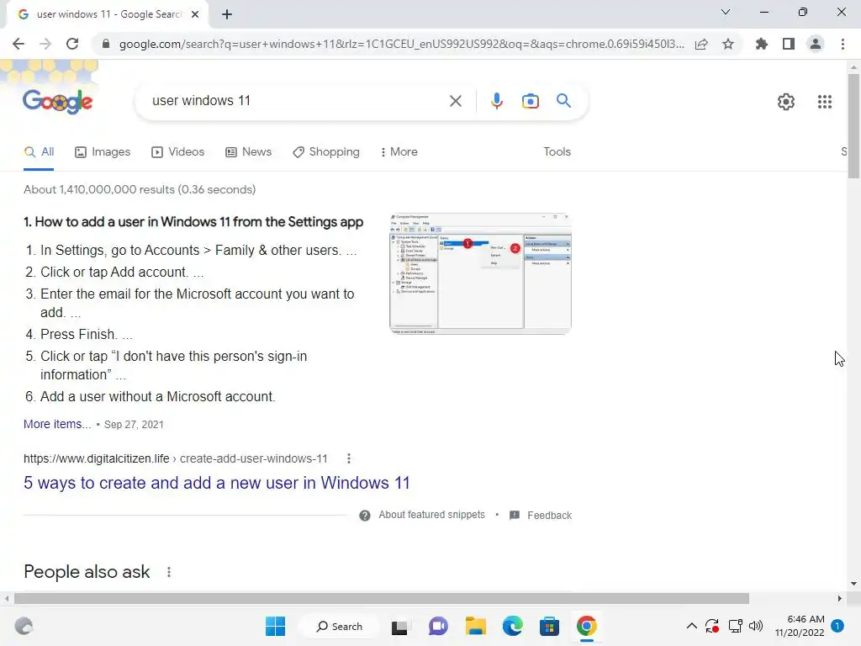861x646 pixels.
Task: Switch to the News tab
Action: [x=249, y=152]
